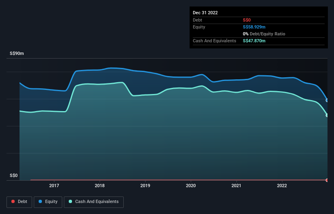Click the 2017 x-axis label
The width and height of the screenshot is (334, 214).
[x=54, y=186]
